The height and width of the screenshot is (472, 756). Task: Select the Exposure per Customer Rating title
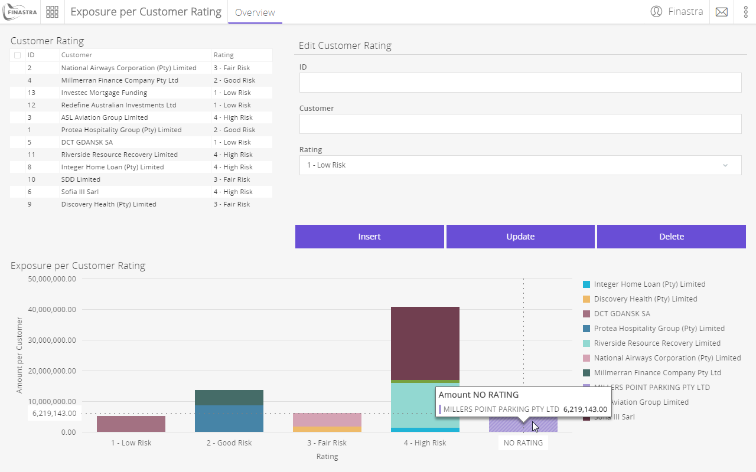coord(146,12)
